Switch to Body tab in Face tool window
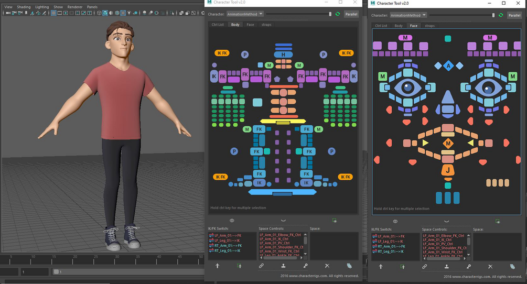Viewport: 527px width, 284px height. pyautogui.click(x=399, y=26)
